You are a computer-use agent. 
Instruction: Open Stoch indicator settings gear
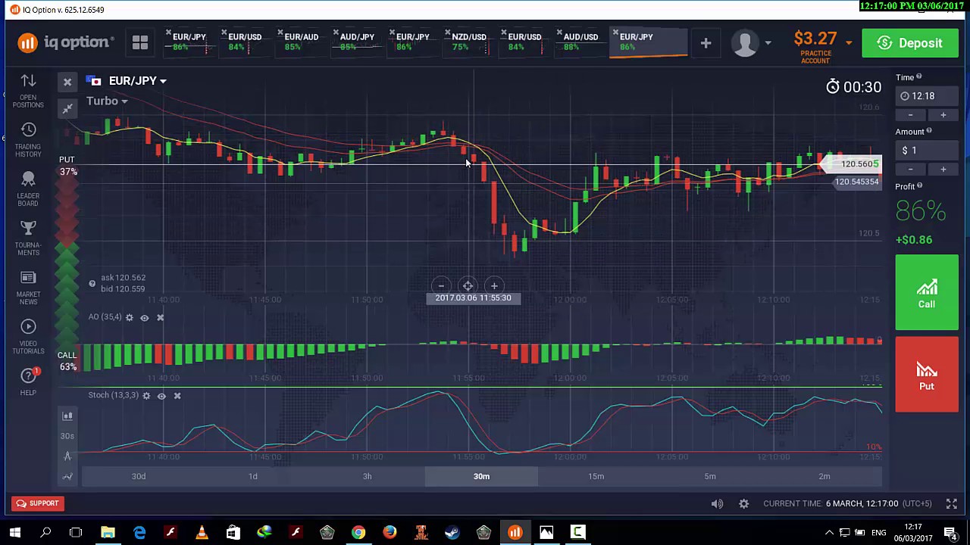(x=146, y=395)
